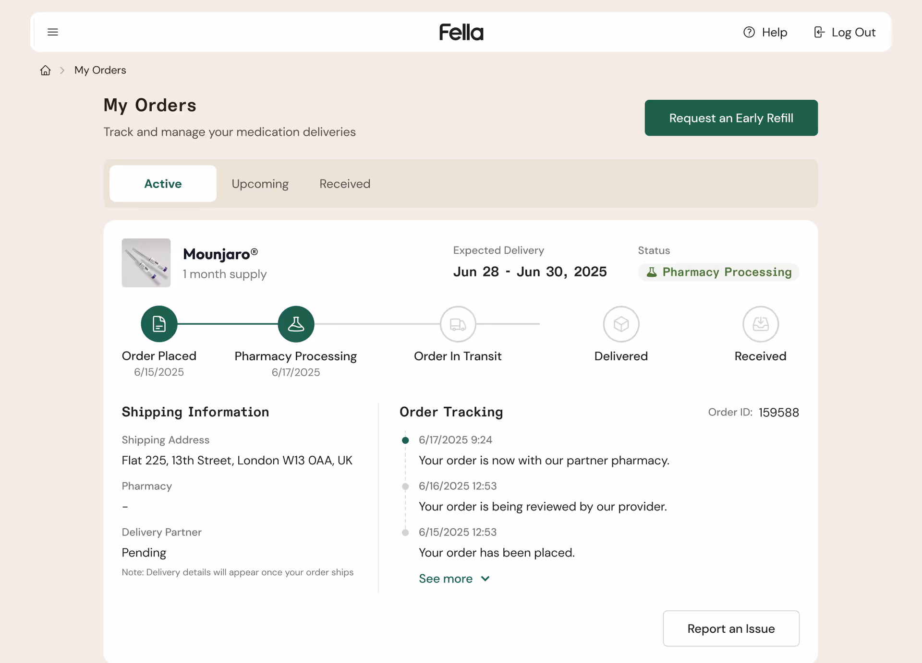
Task: Click the 6/15/2025 12:53 tracking entry
Action: point(458,532)
